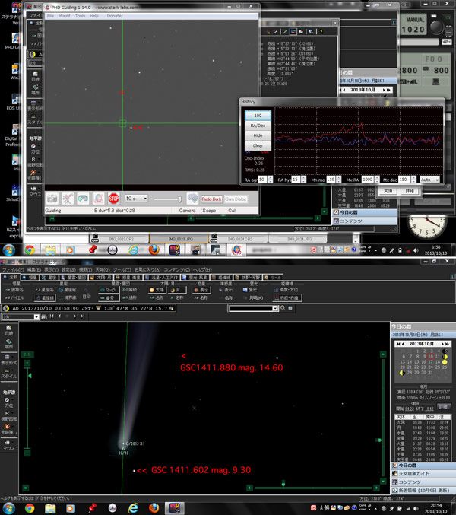Image resolution: width=456 pixels, height=515 pixels.
Task: Click the skip to start playback button
Action: click(52, 316)
